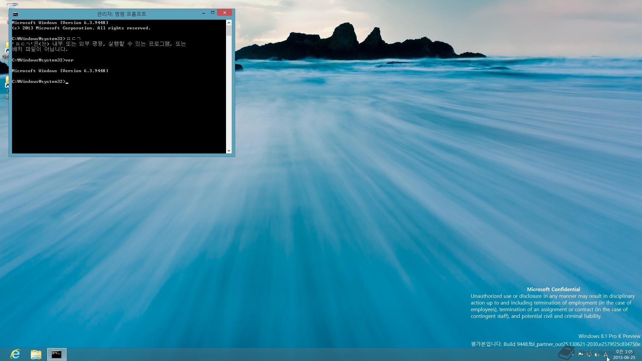Click the error line '배치 파일이 아닙니다.'
Image resolution: width=642 pixels, height=361 pixels.
[40, 49]
